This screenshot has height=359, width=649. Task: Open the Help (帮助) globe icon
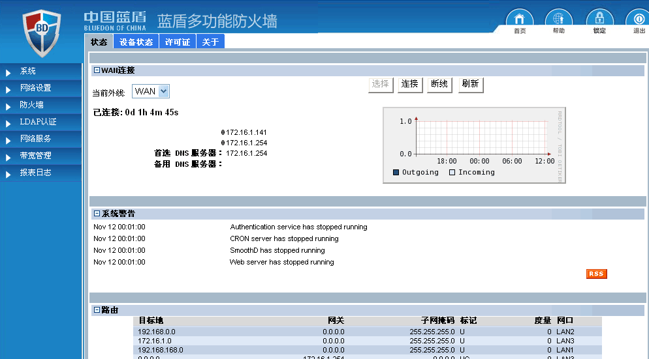(559, 19)
